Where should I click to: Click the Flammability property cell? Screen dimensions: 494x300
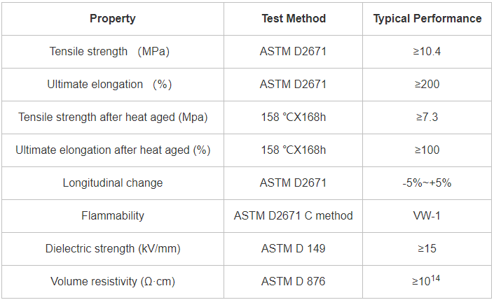(x=112, y=215)
